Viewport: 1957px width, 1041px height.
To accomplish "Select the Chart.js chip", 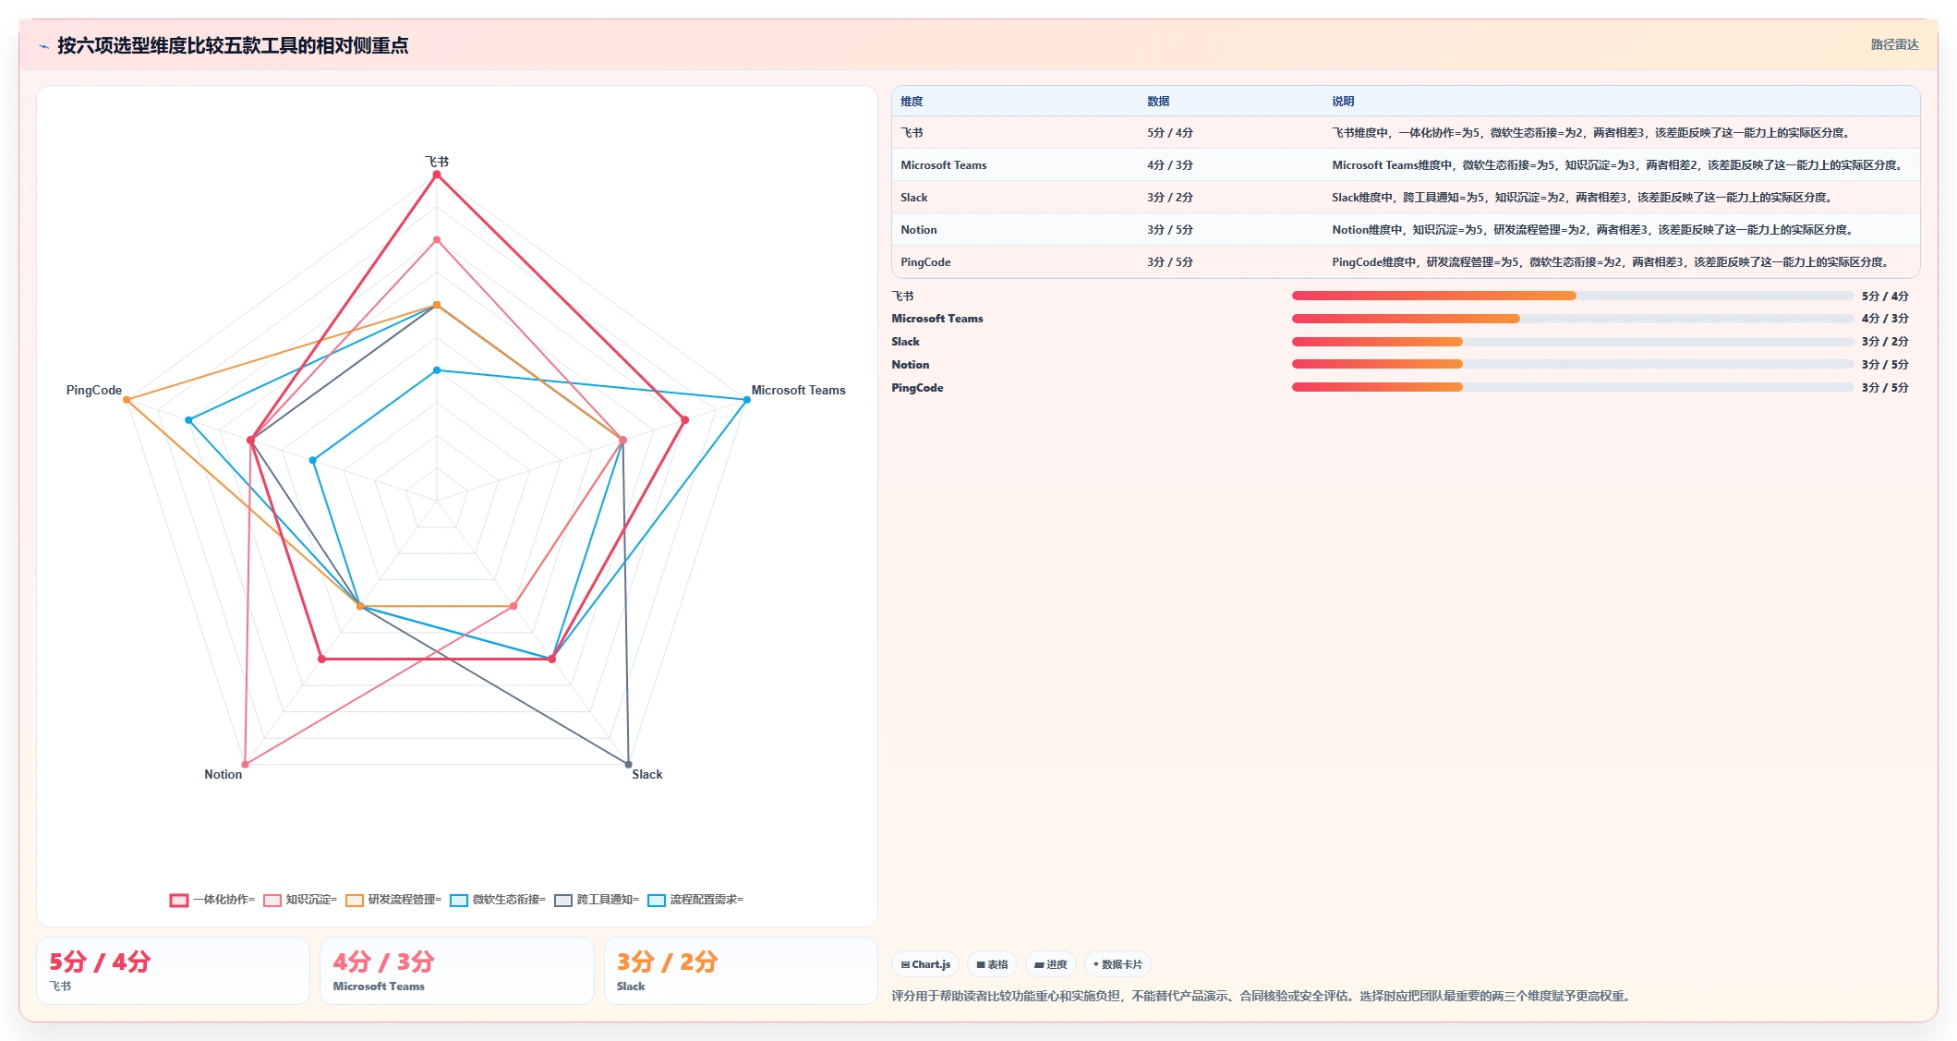I will coord(925,964).
